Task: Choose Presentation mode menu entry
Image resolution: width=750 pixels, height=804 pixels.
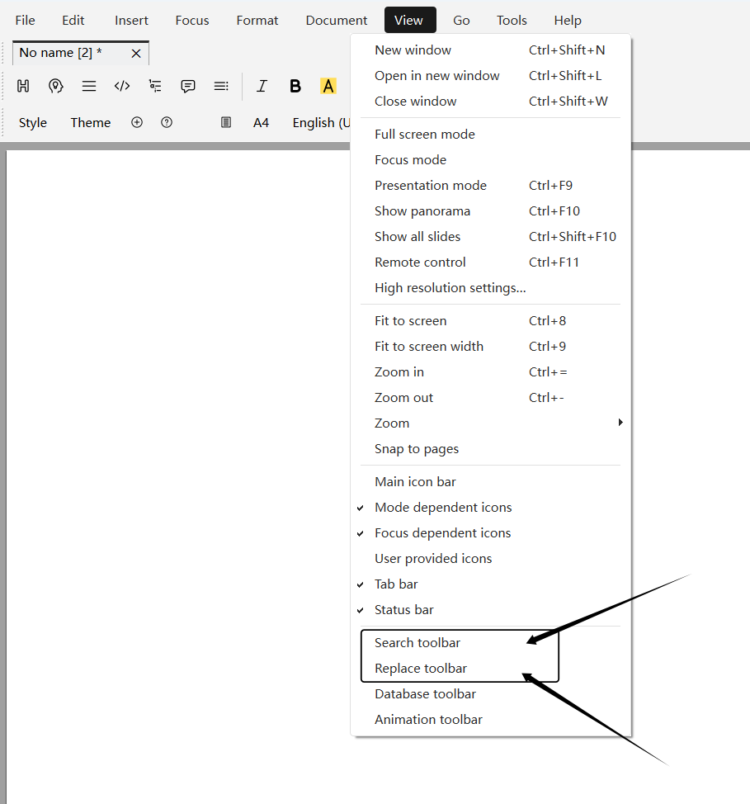Action: click(x=431, y=185)
